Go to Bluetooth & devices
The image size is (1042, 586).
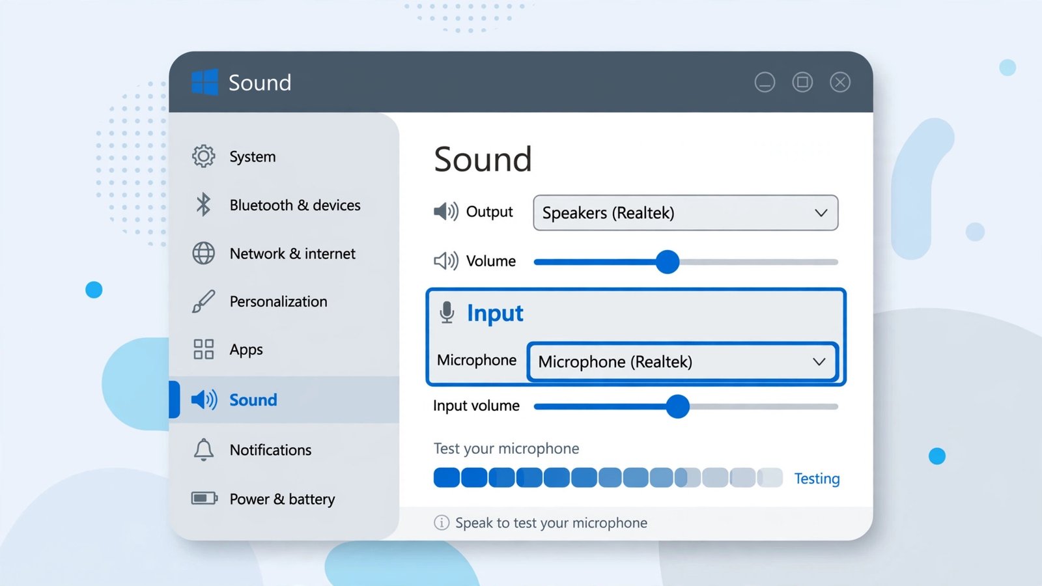click(x=284, y=205)
